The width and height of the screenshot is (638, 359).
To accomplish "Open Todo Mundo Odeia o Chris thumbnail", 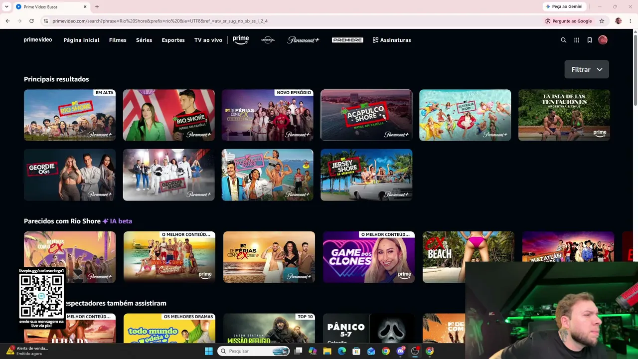I will (169, 328).
